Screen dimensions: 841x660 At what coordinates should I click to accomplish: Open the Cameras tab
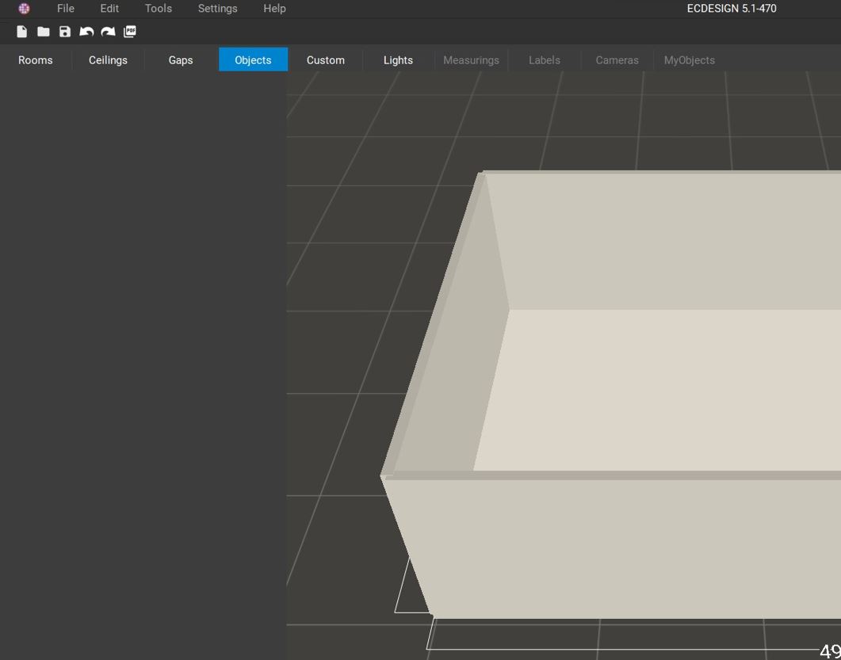(617, 59)
